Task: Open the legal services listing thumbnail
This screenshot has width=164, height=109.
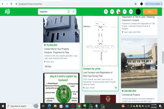Action: tap(100, 99)
